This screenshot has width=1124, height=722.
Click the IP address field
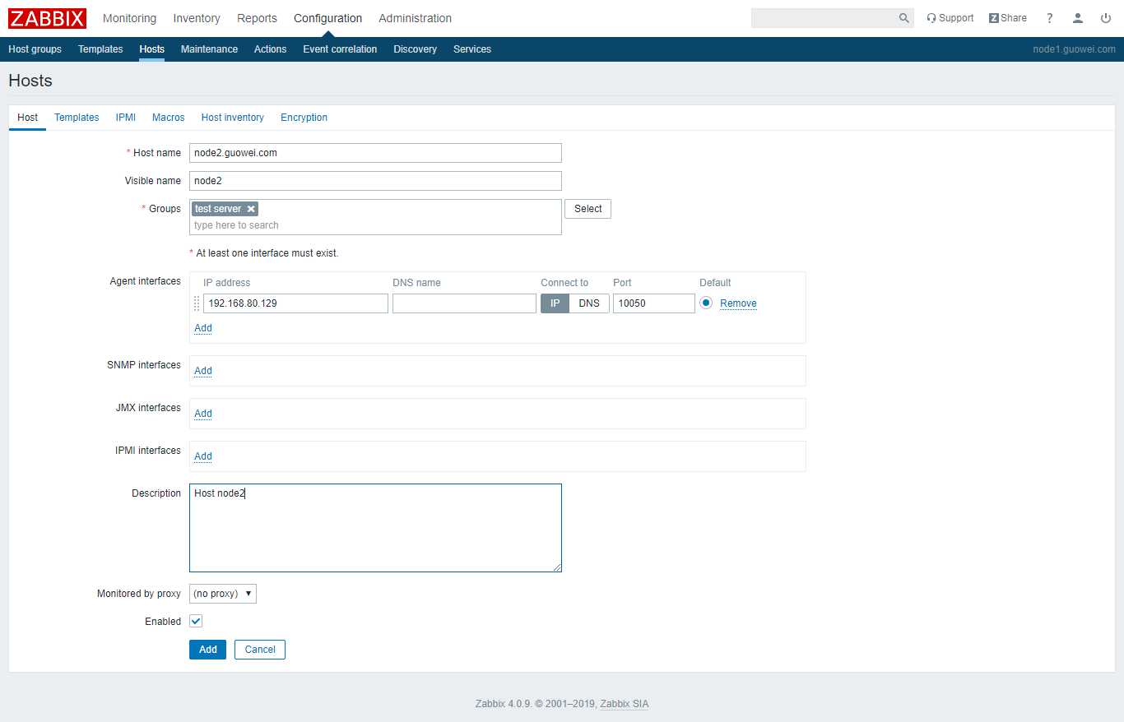coord(295,303)
